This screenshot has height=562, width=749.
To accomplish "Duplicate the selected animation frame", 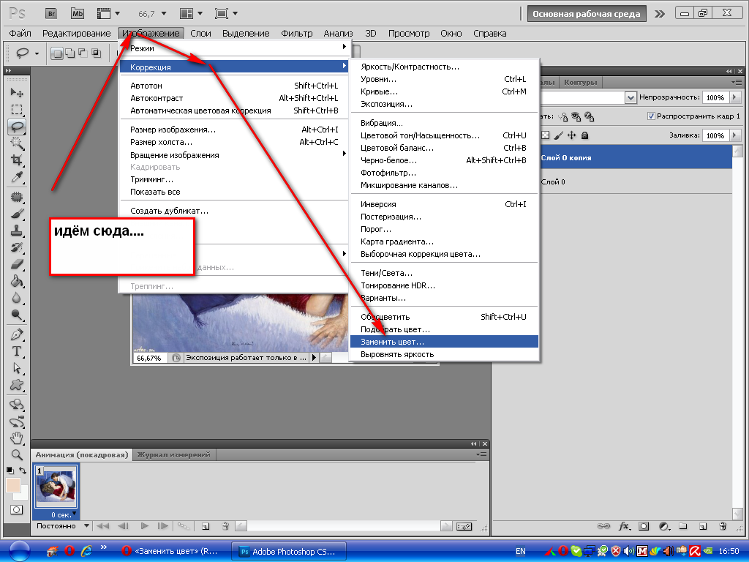I will 206,526.
